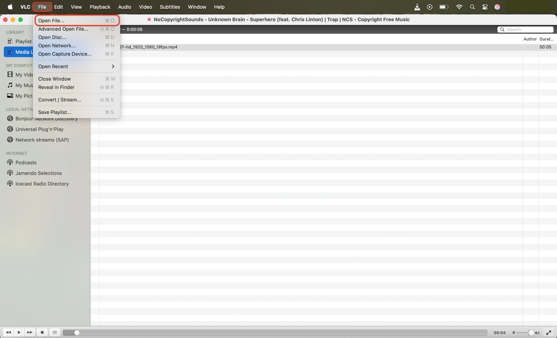Choose Convert / Stream... menu item
Image resolution: width=557 pixels, height=338 pixels.
pyautogui.click(x=76, y=100)
